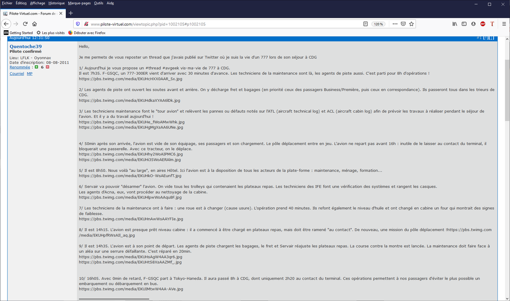
Task: Go back to the previous page
Action: coord(6,24)
